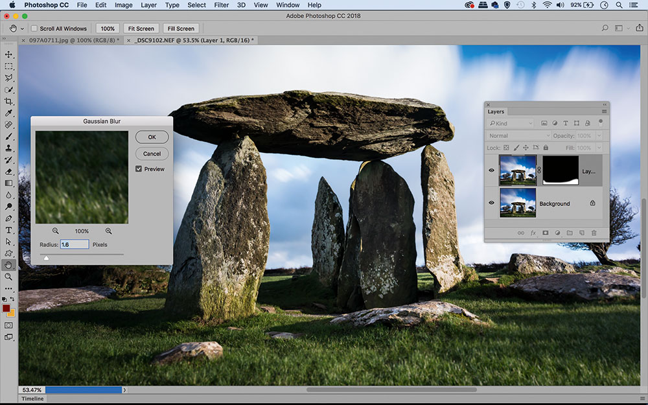Select the Polygonal Lasso tool
The width and height of the screenshot is (648, 405).
(8, 78)
